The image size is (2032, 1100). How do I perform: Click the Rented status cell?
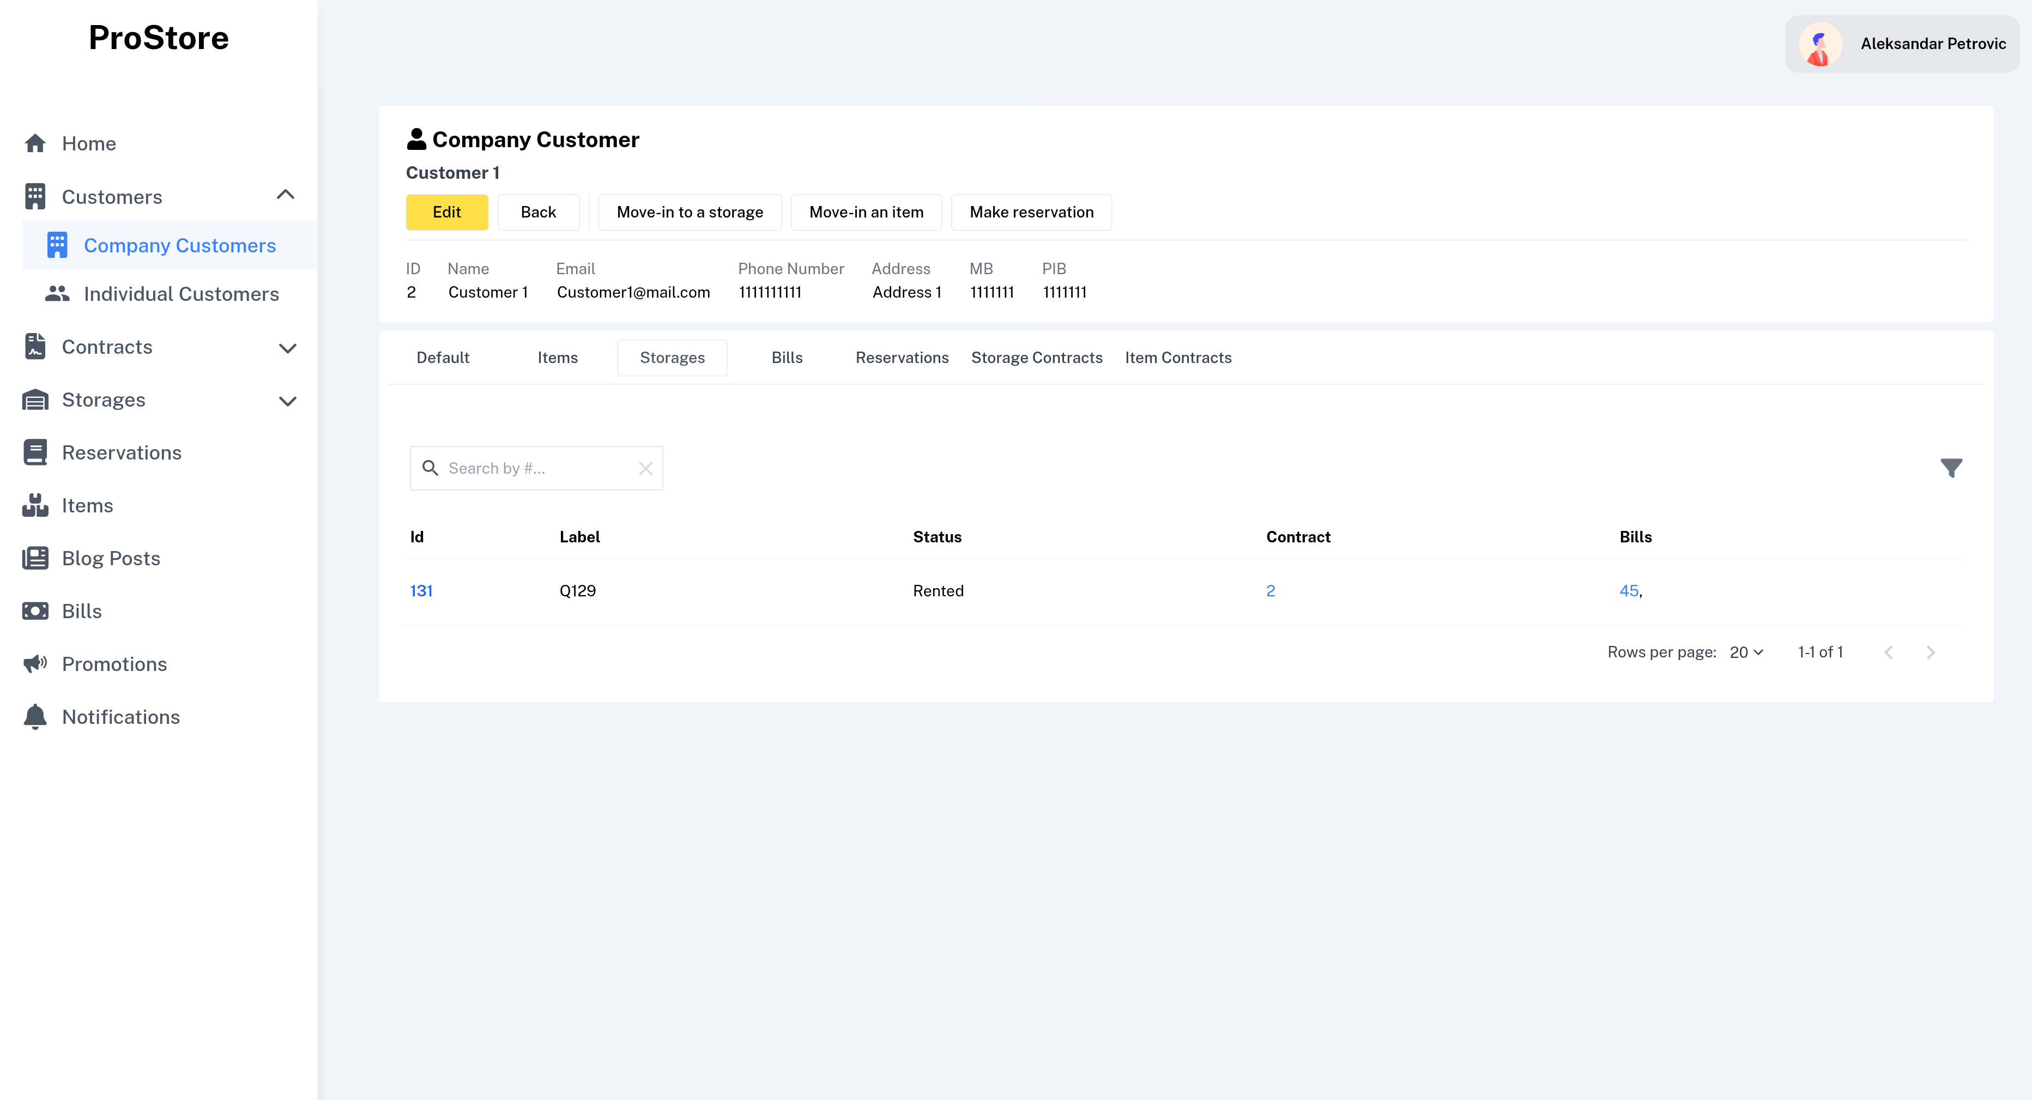[x=938, y=590]
